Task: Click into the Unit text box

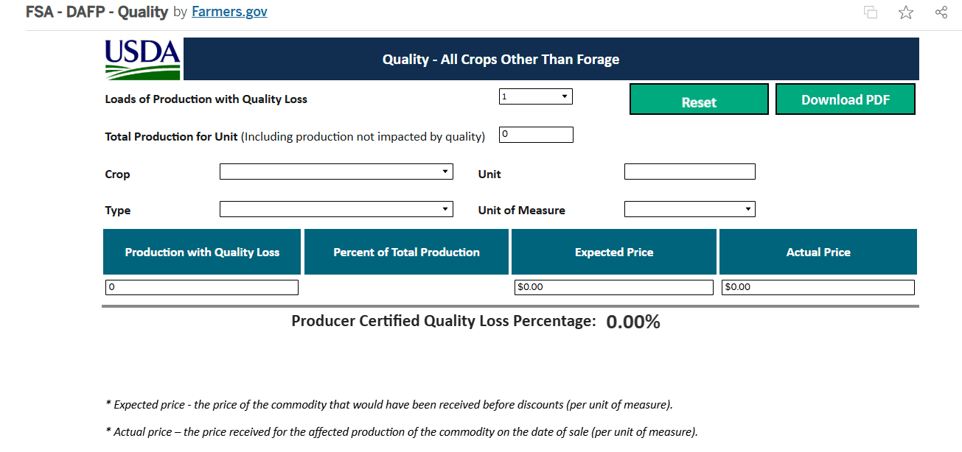Action: 689,172
